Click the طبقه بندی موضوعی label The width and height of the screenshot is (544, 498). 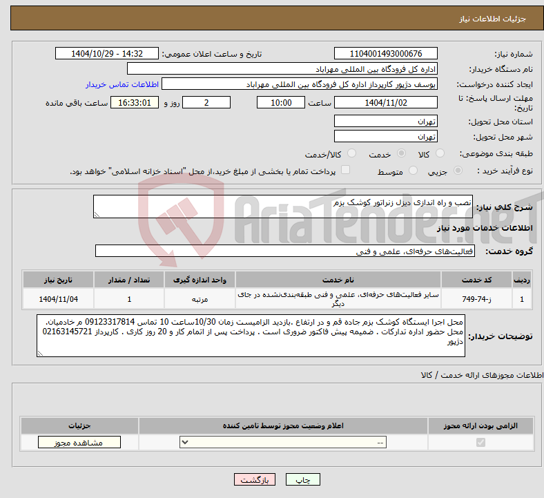coord(496,153)
